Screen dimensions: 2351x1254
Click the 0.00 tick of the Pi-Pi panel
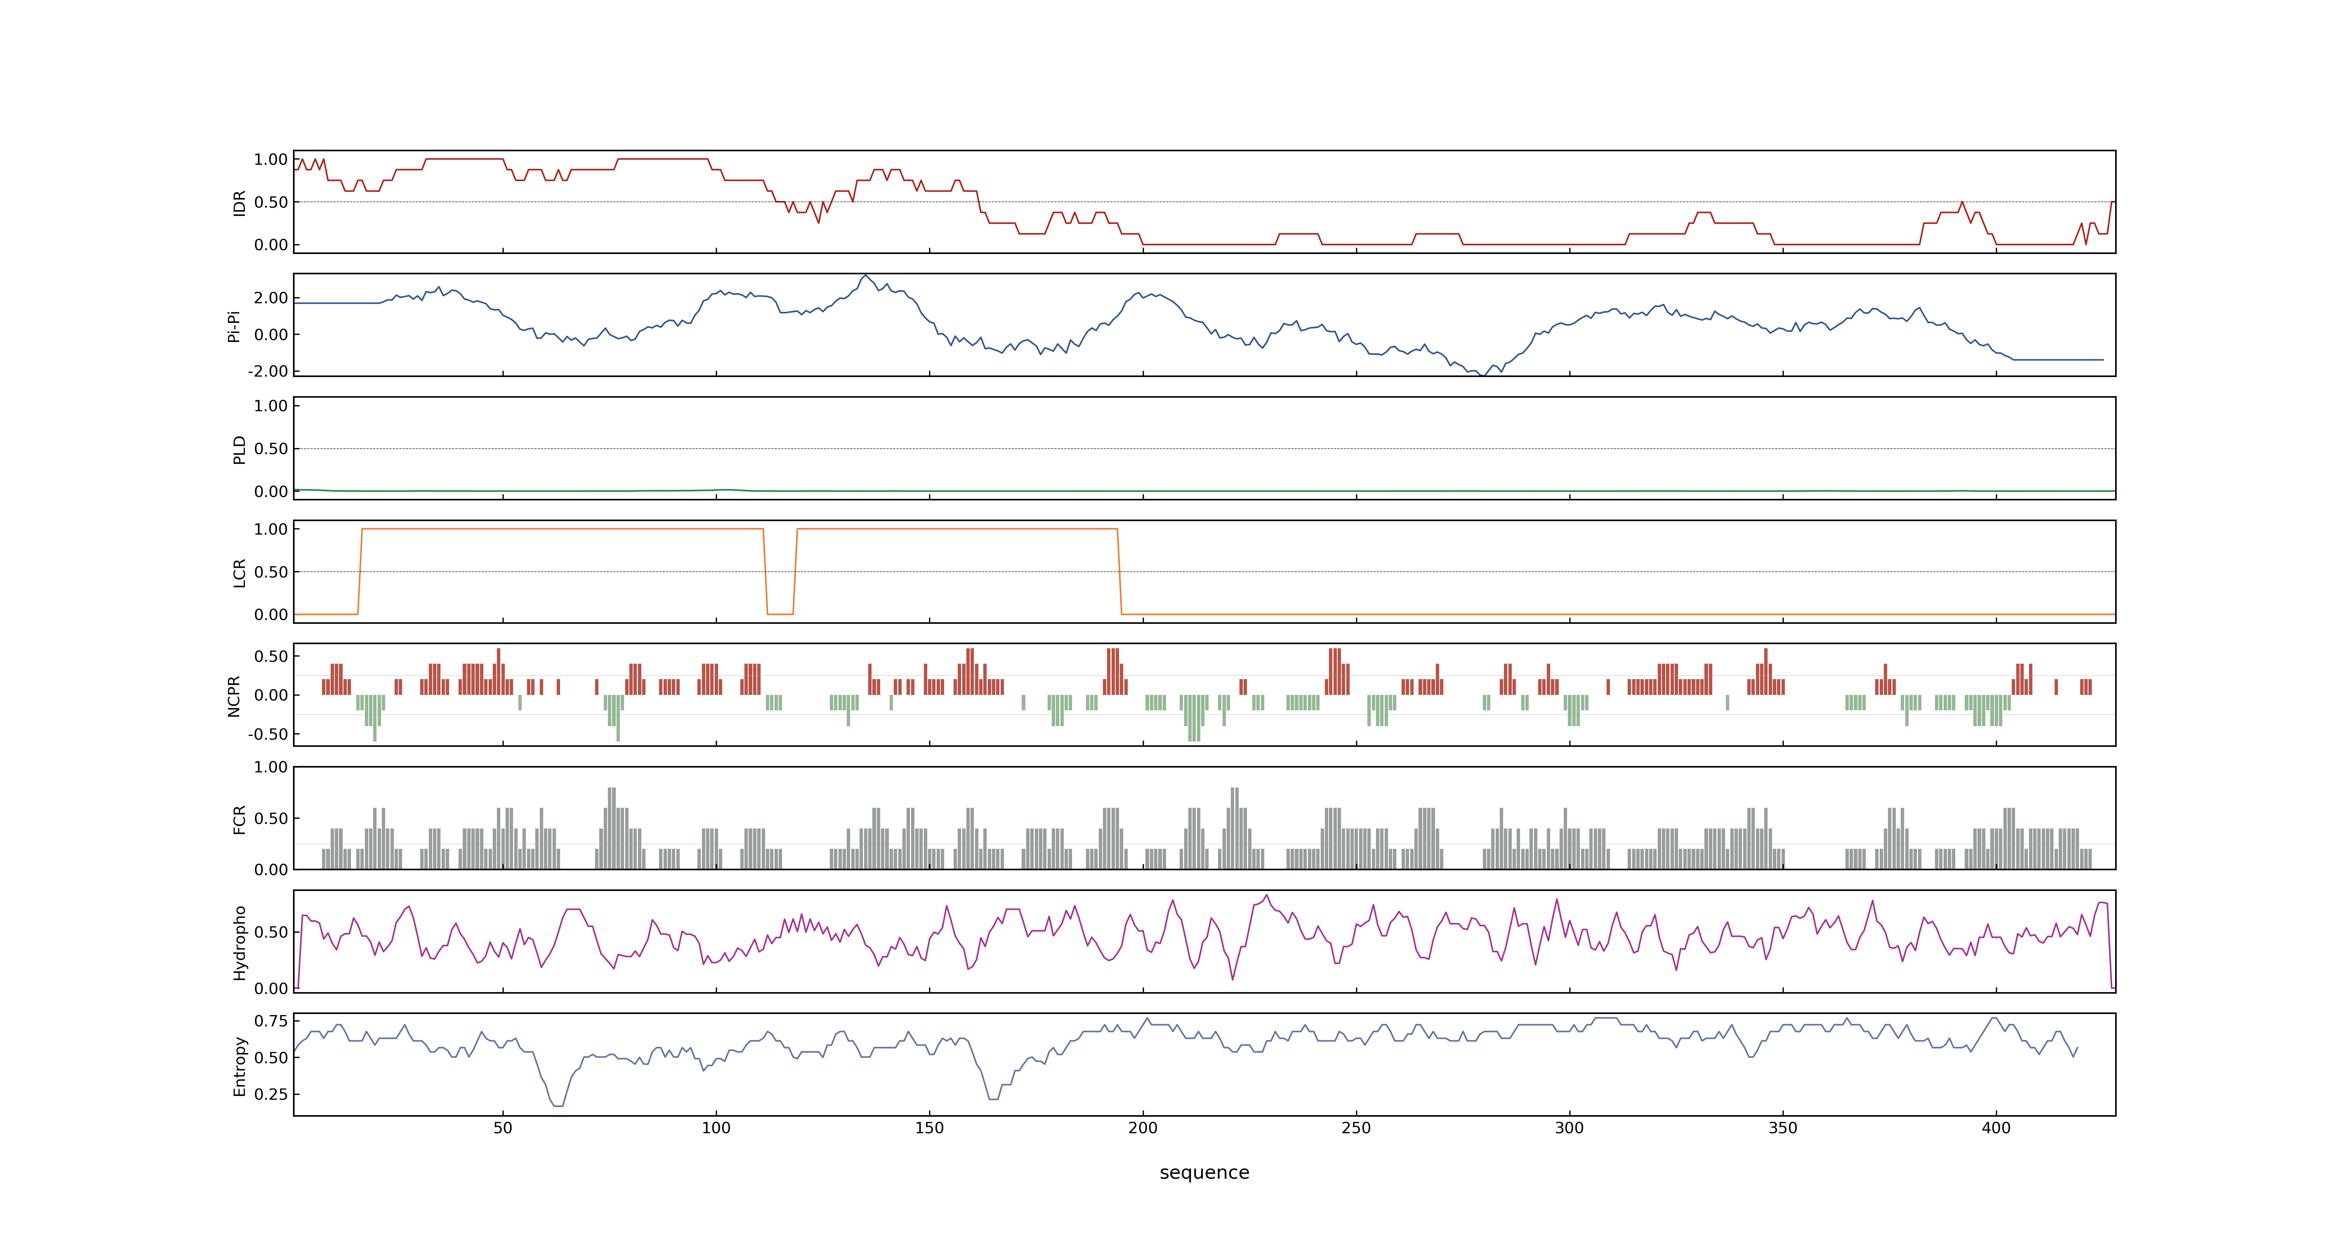point(271,335)
